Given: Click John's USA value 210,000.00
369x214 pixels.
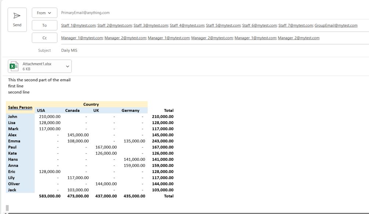Looking at the screenshot, I should pos(50,117).
